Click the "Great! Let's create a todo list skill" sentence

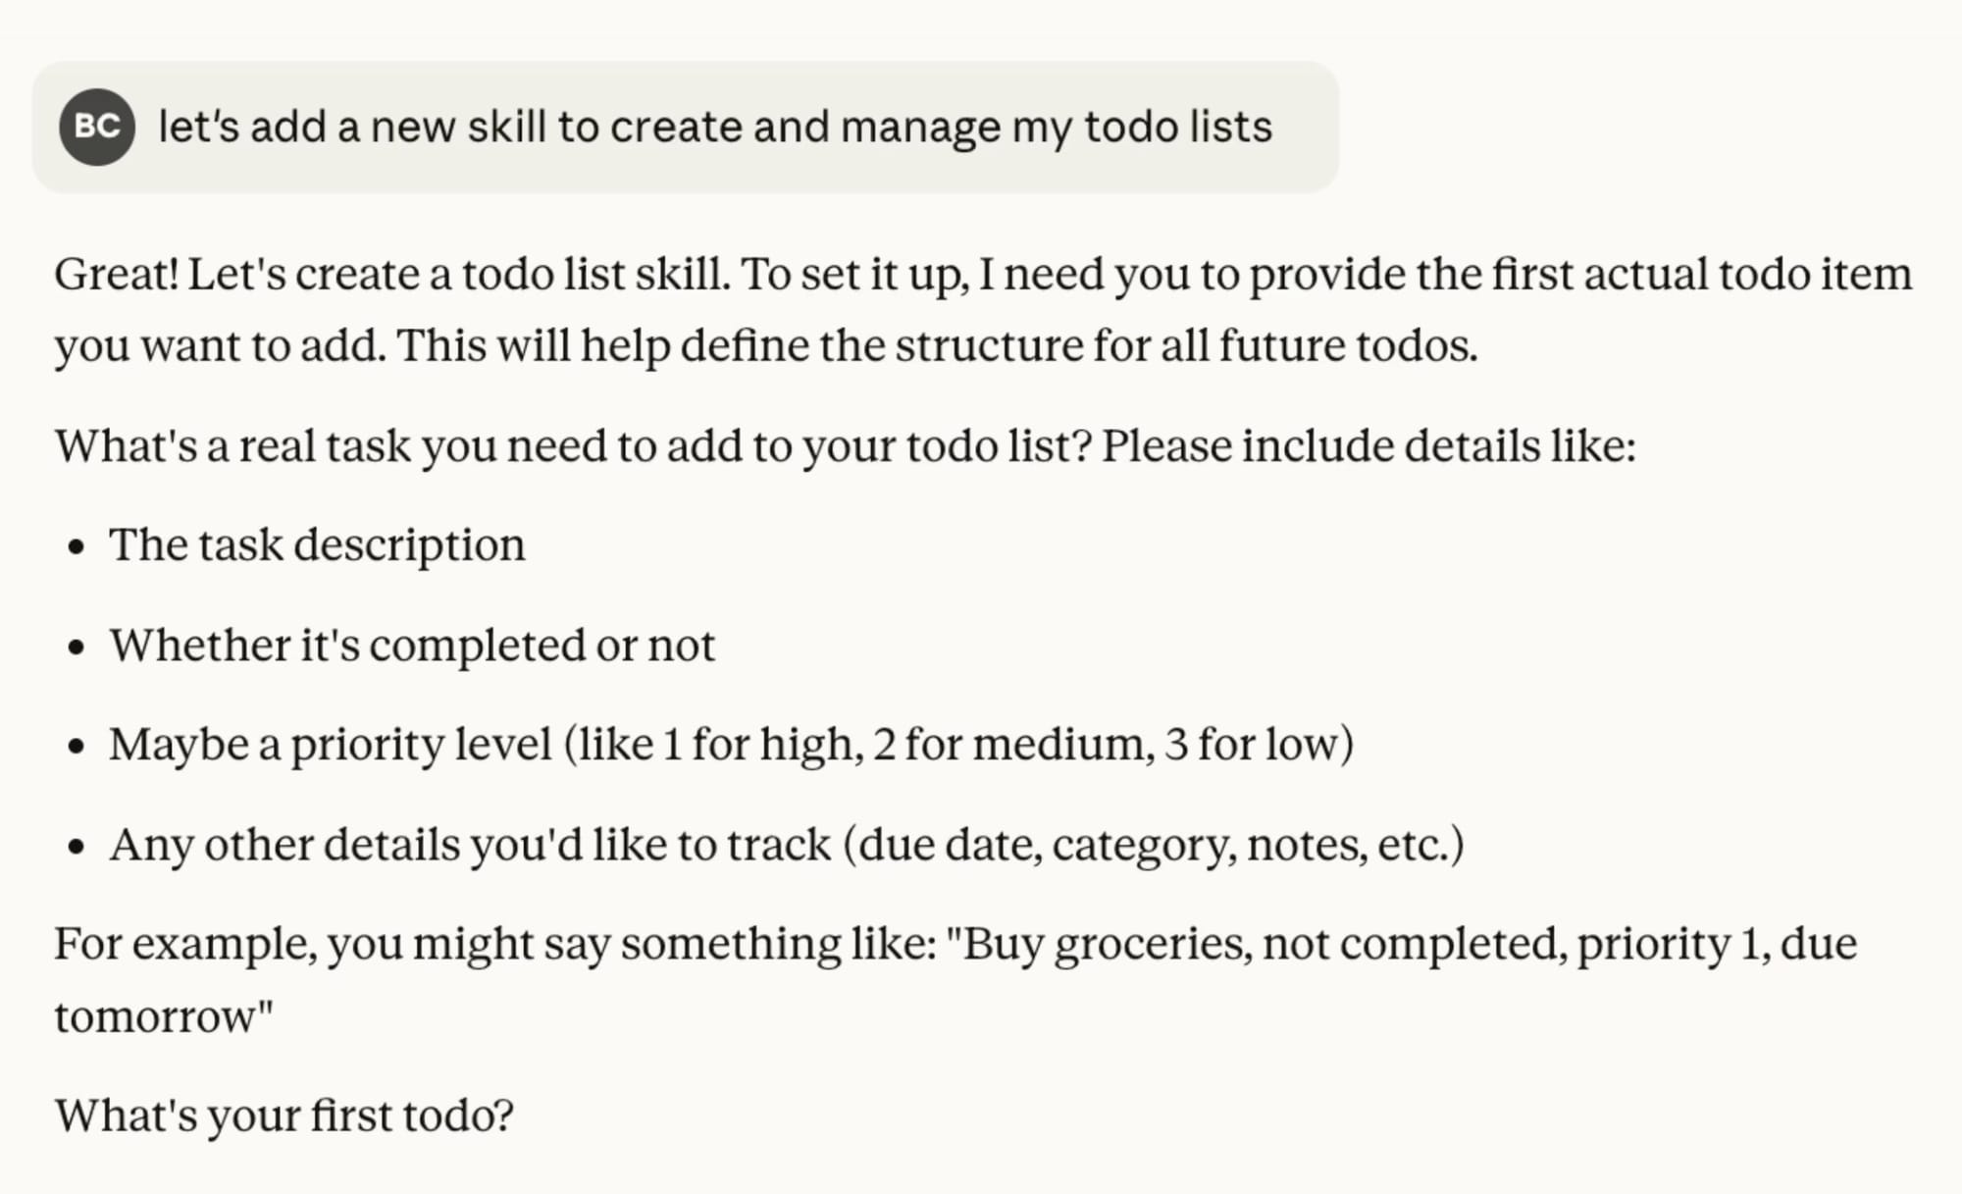coord(392,275)
